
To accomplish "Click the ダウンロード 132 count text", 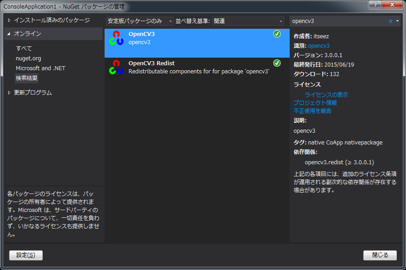I will pos(316,74).
